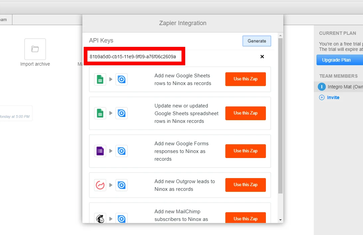Select the API key text 81b9a5d0-cb15-11e9-9f09-a76f06c2609a
363x235 pixels.
point(133,57)
